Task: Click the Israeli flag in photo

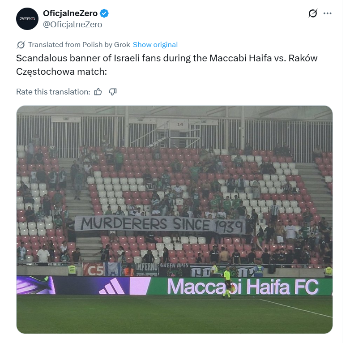Action: (113, 270)
